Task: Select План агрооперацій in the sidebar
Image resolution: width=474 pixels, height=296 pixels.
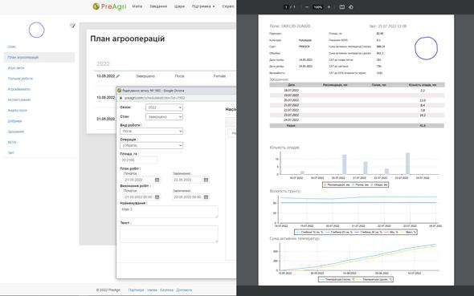Action: (x=39, y=57)
